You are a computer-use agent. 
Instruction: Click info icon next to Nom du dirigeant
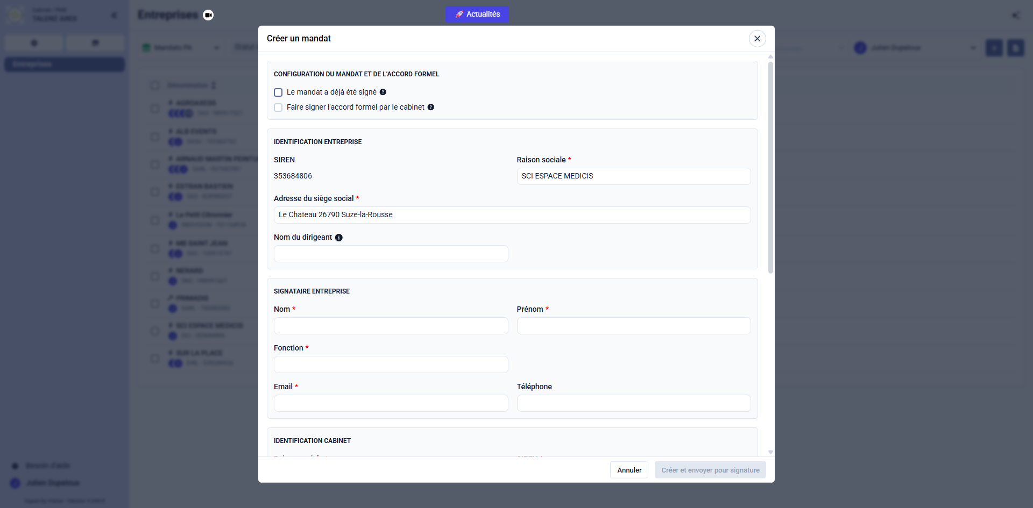coord(339,238)
